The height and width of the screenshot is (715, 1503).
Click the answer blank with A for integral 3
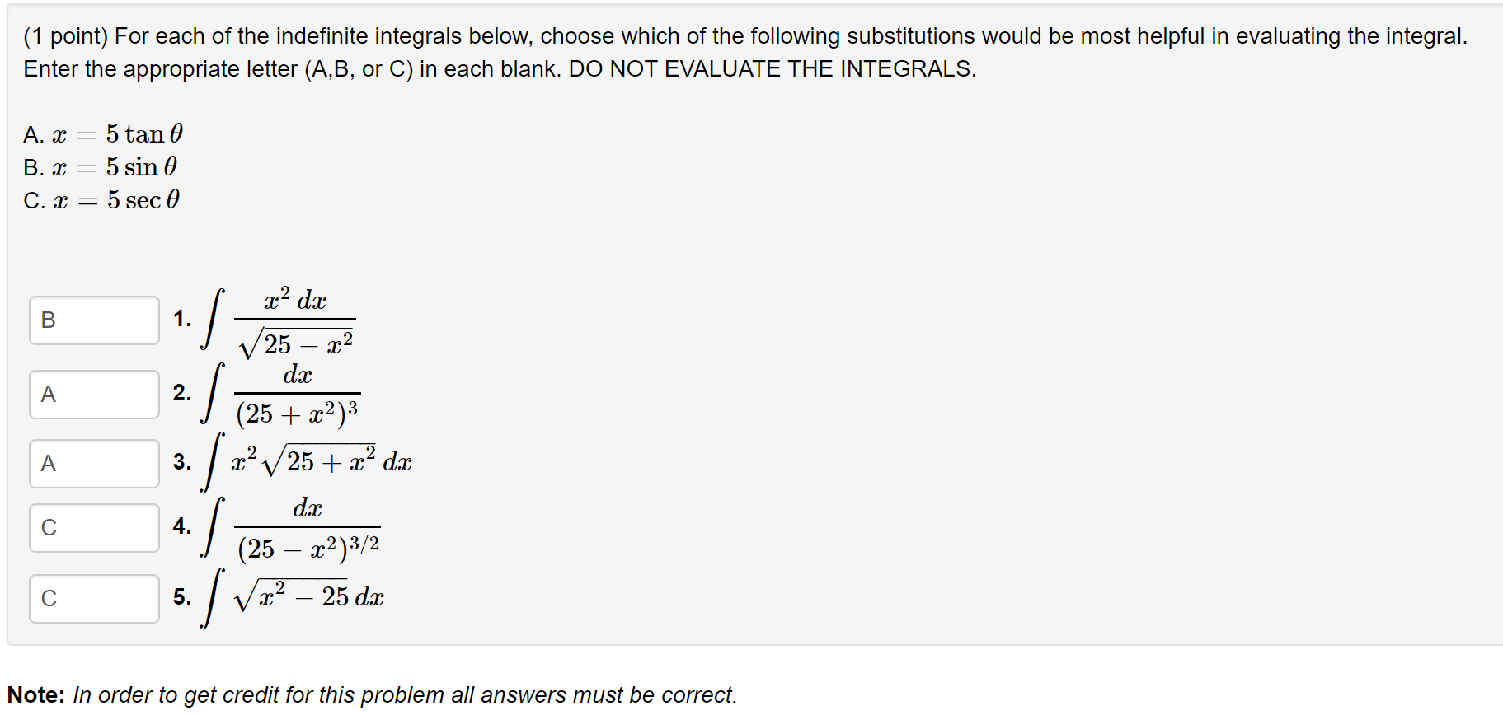tap(93, 464)
